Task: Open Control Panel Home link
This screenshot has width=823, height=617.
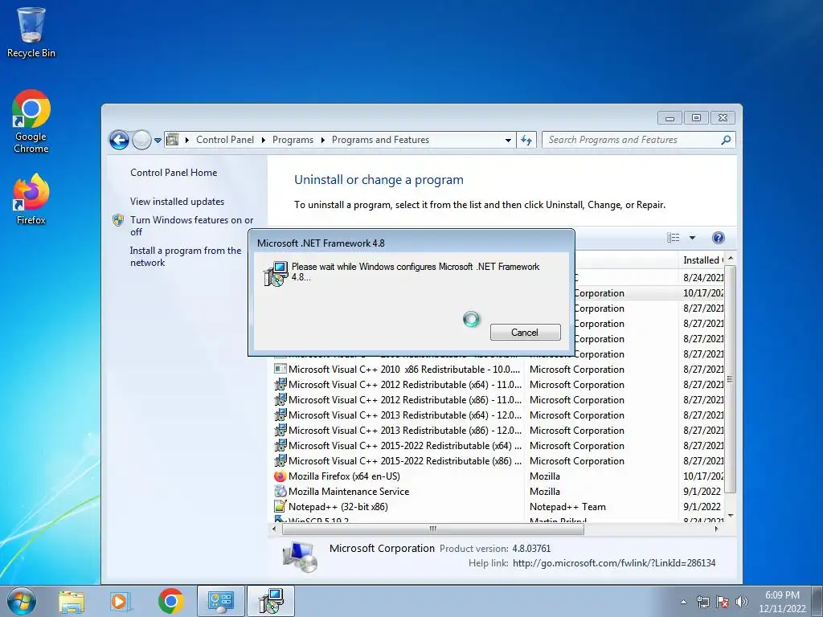Action: 174,173
